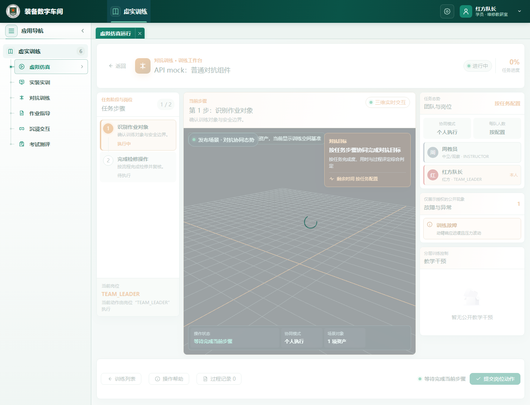
Task: Open the settings gear in the header
Action: (447, 11)
